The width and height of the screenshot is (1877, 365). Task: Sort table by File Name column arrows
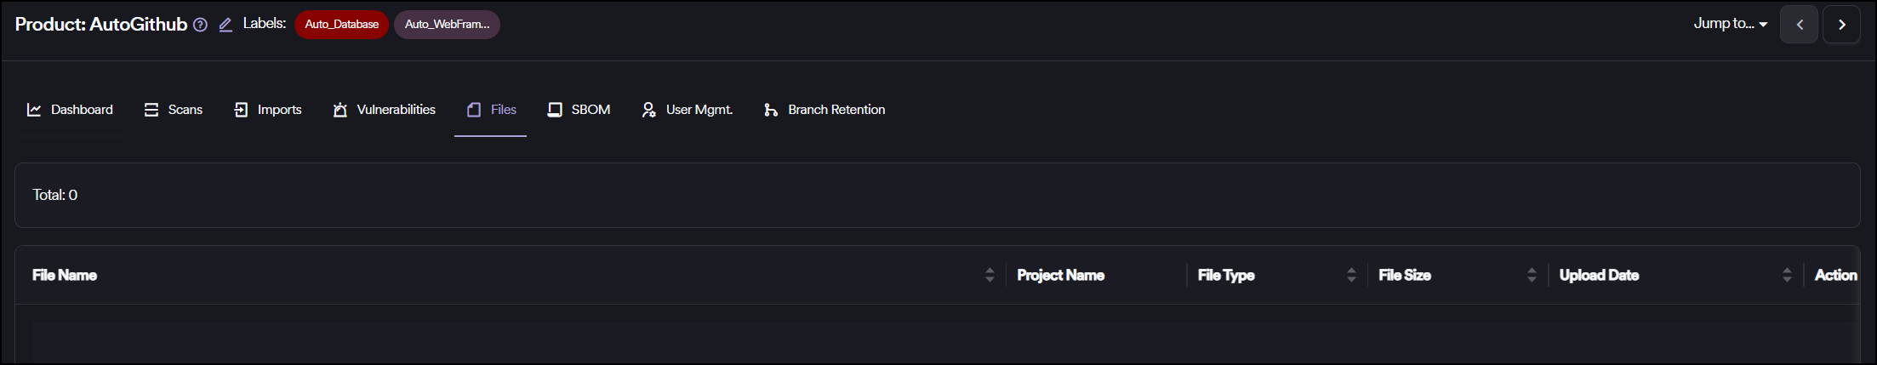click(990, 275)
